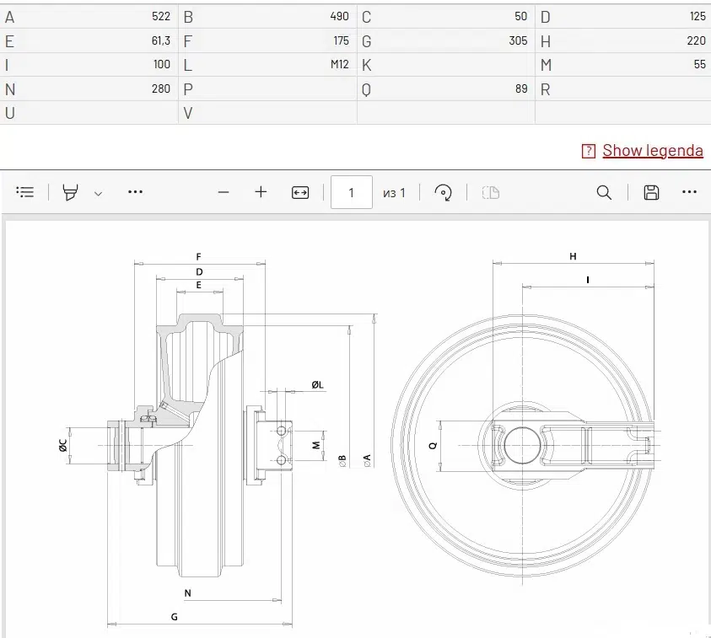This screenshot has width=711, height=638.
Task: Click the value 55 for M
Action: 700,65
